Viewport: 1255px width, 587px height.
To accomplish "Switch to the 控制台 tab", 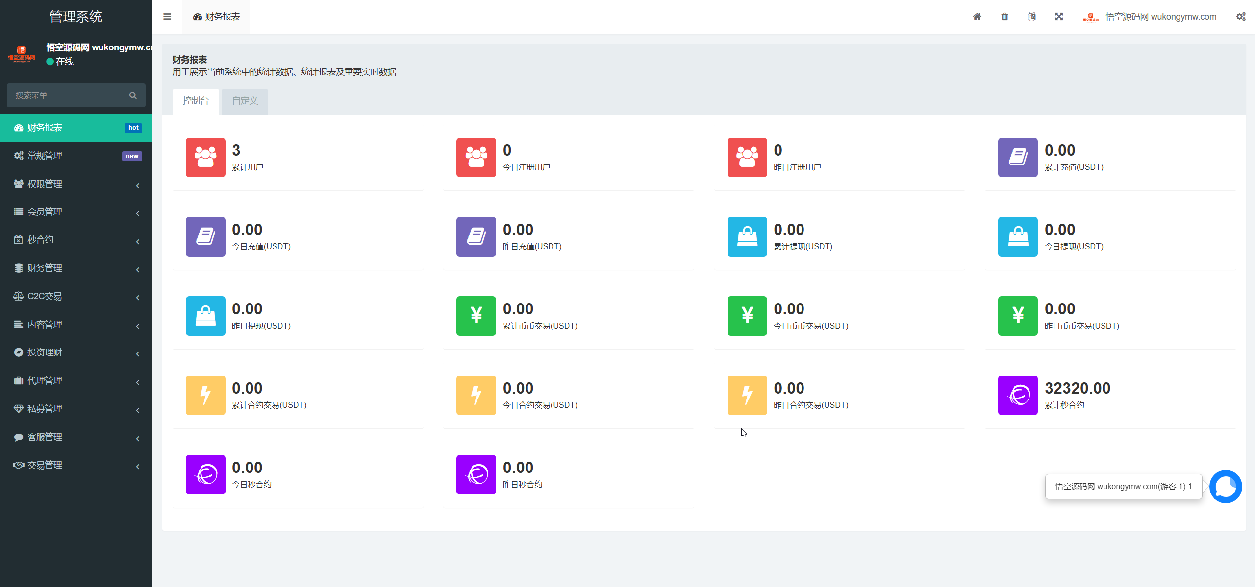I will 196,101.
